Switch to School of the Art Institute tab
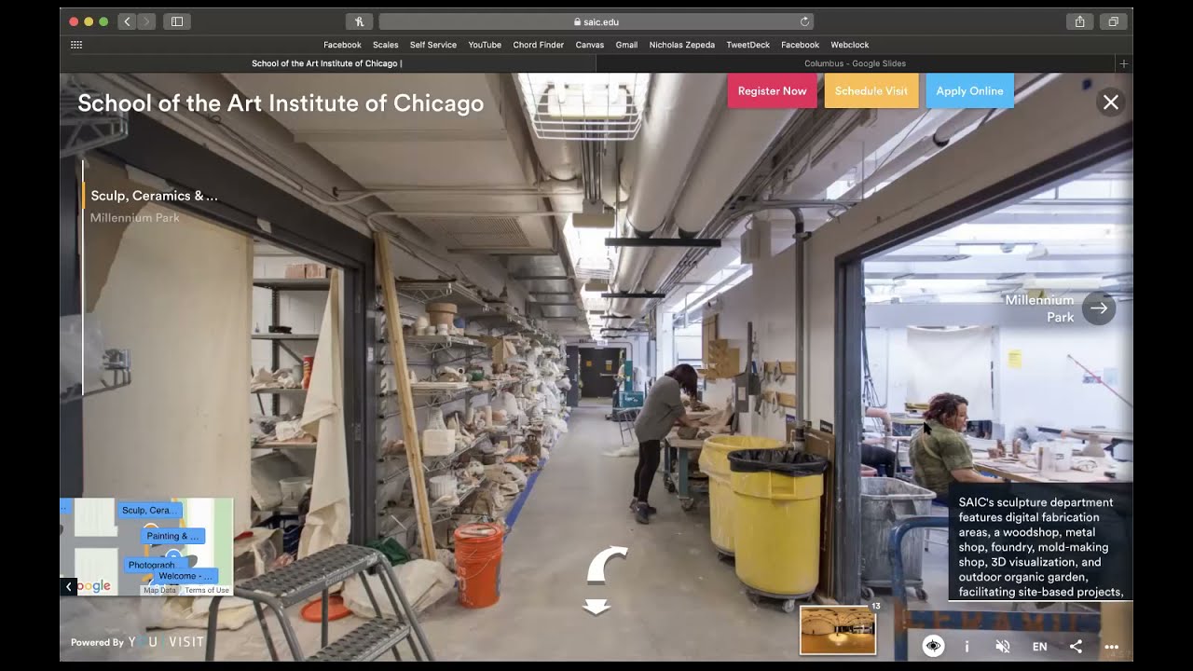This screenshot has width=1193, height=671. tap(327, 63)
